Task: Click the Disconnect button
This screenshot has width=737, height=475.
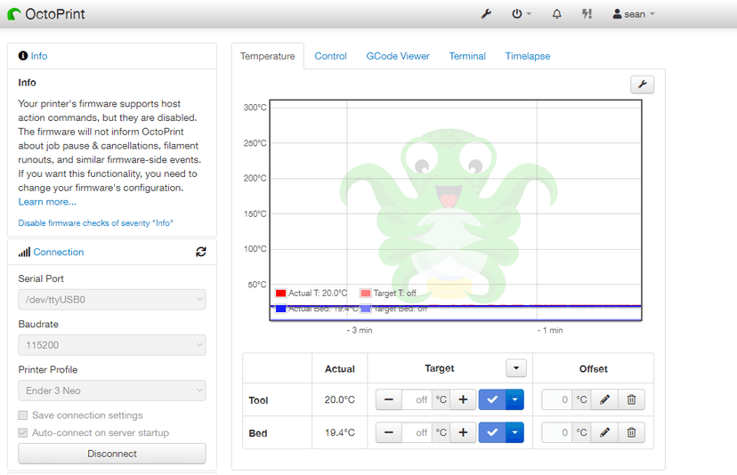Action: tap(112, 454)
